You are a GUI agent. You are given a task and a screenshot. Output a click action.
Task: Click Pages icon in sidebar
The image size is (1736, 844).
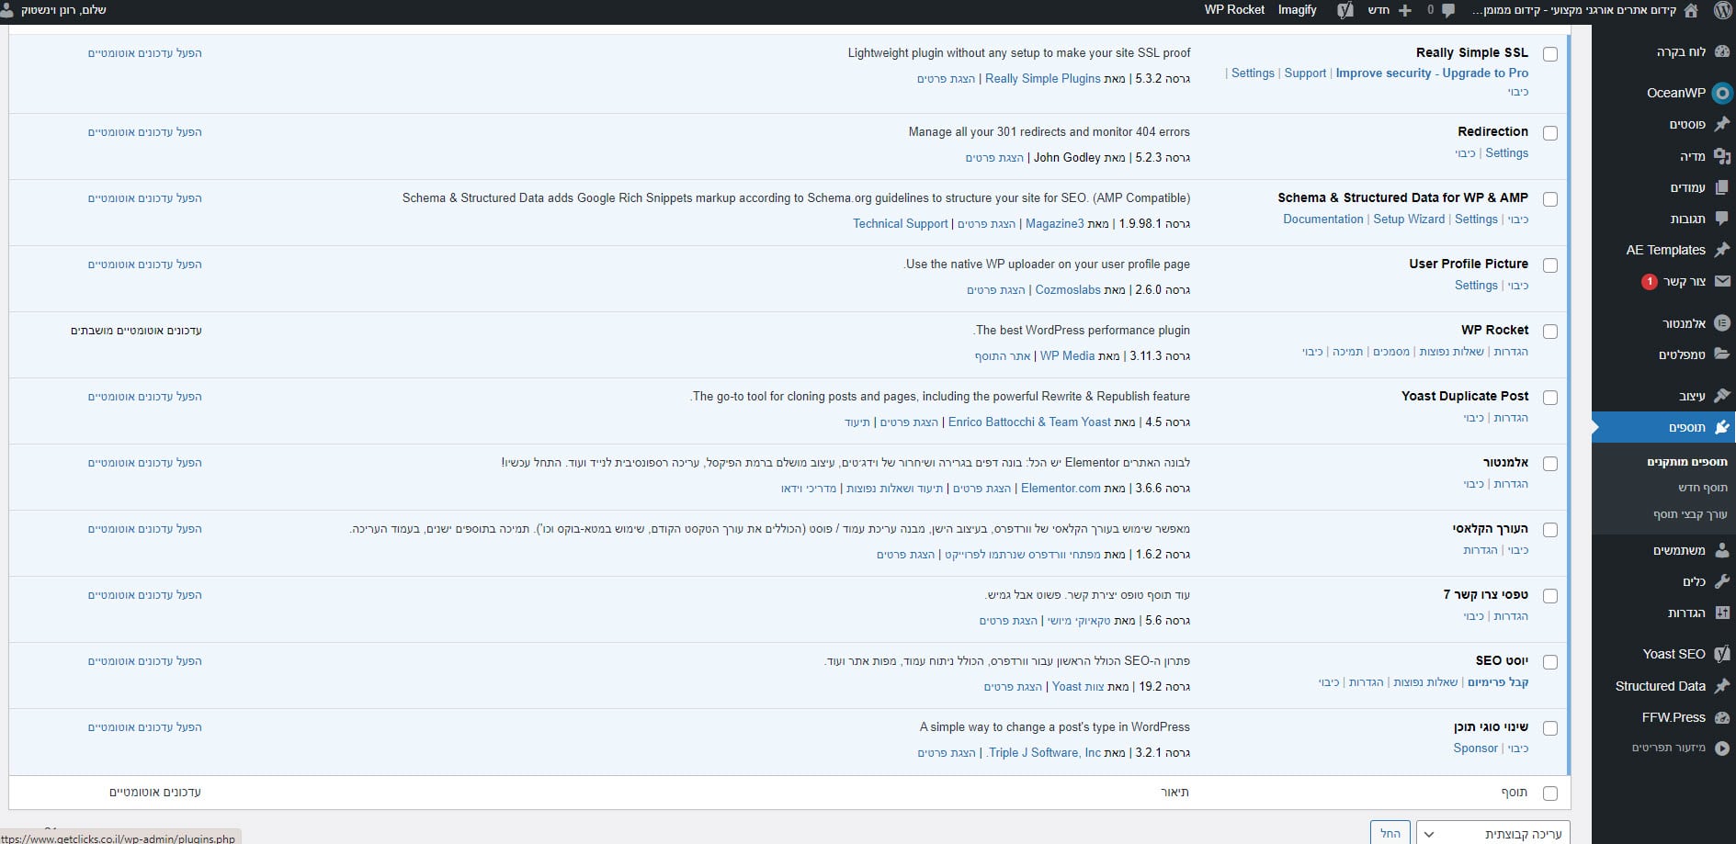(x=1722, y=187)
